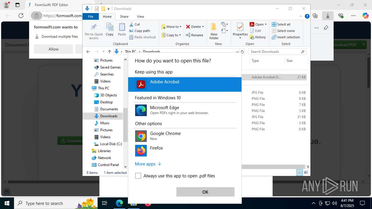Image resolution: width=372 pixels, height=209 pixels.
Task: Expand the ribbon Open button dropdown
Action: [x=266, y=24]
